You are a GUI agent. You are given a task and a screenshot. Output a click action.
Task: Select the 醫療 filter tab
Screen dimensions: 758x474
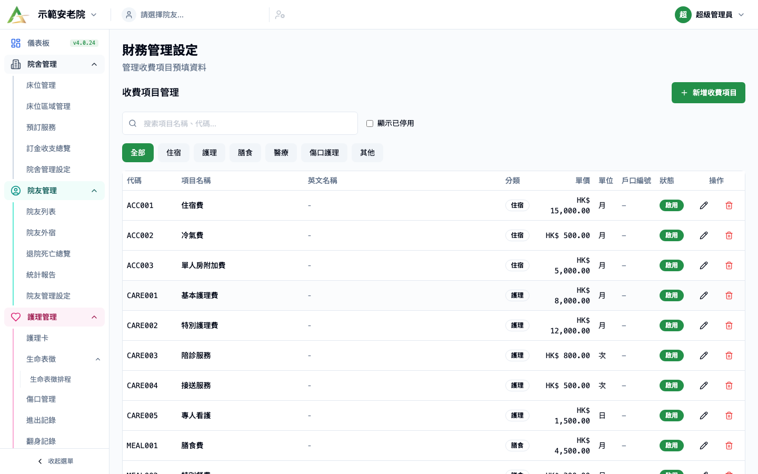[281, 153]
